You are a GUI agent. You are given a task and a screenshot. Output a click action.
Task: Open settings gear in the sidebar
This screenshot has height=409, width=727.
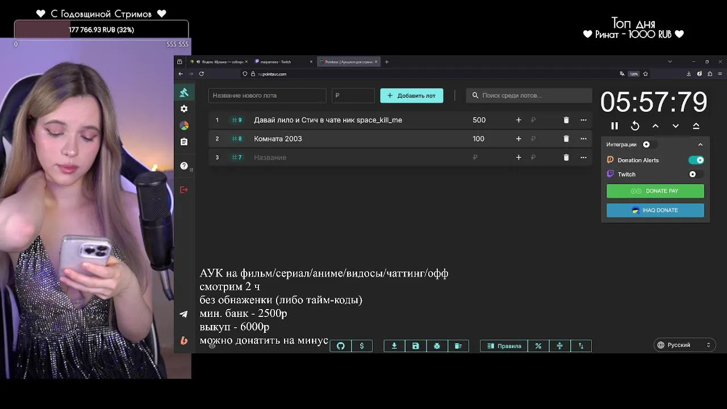(x=184, y=108)
